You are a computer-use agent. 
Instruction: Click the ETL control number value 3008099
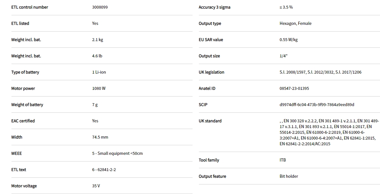click(100, 7)
